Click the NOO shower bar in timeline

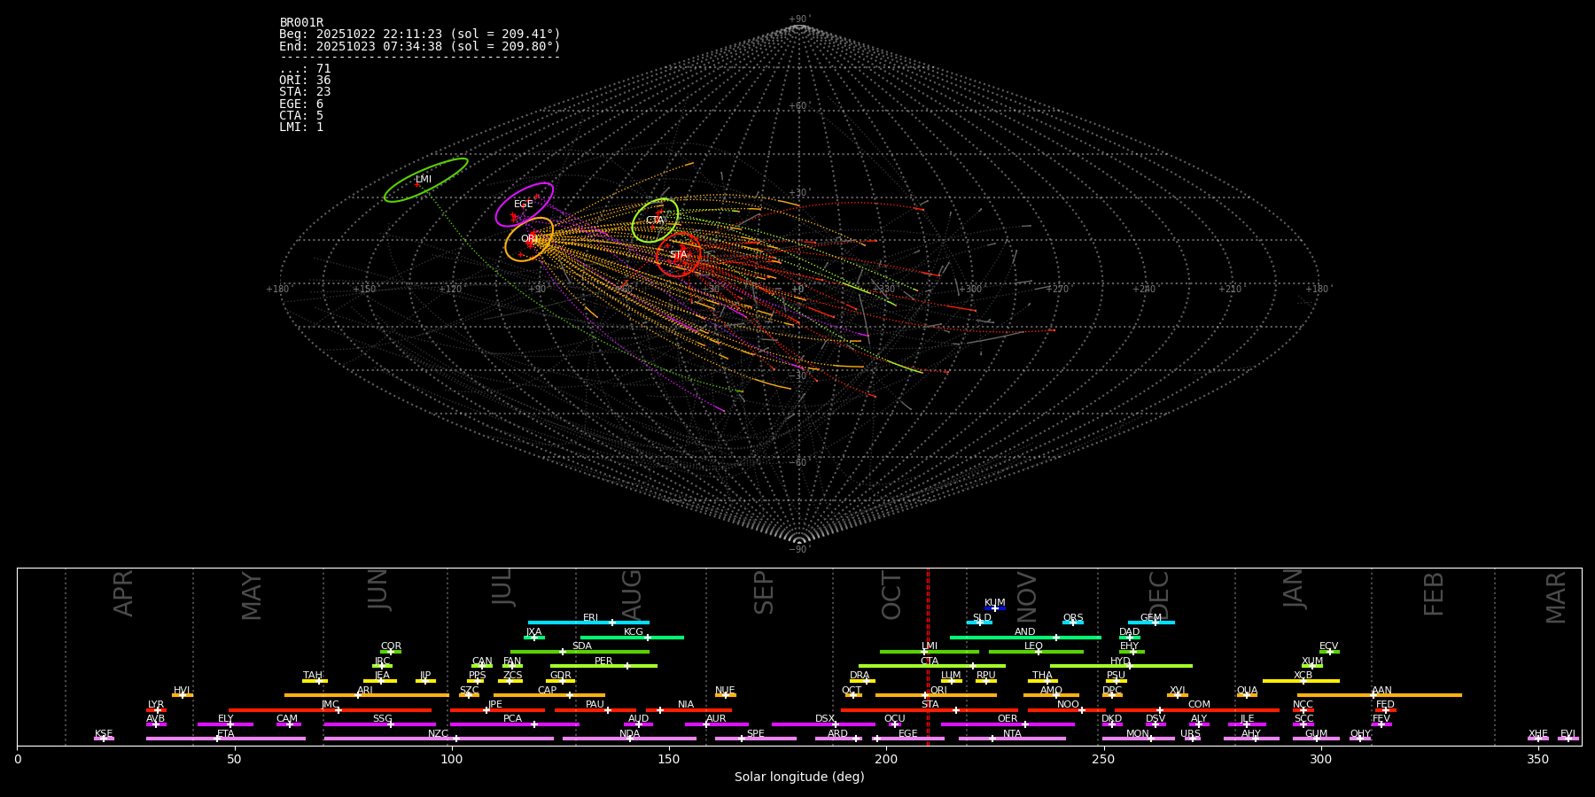pos(1067,710)
